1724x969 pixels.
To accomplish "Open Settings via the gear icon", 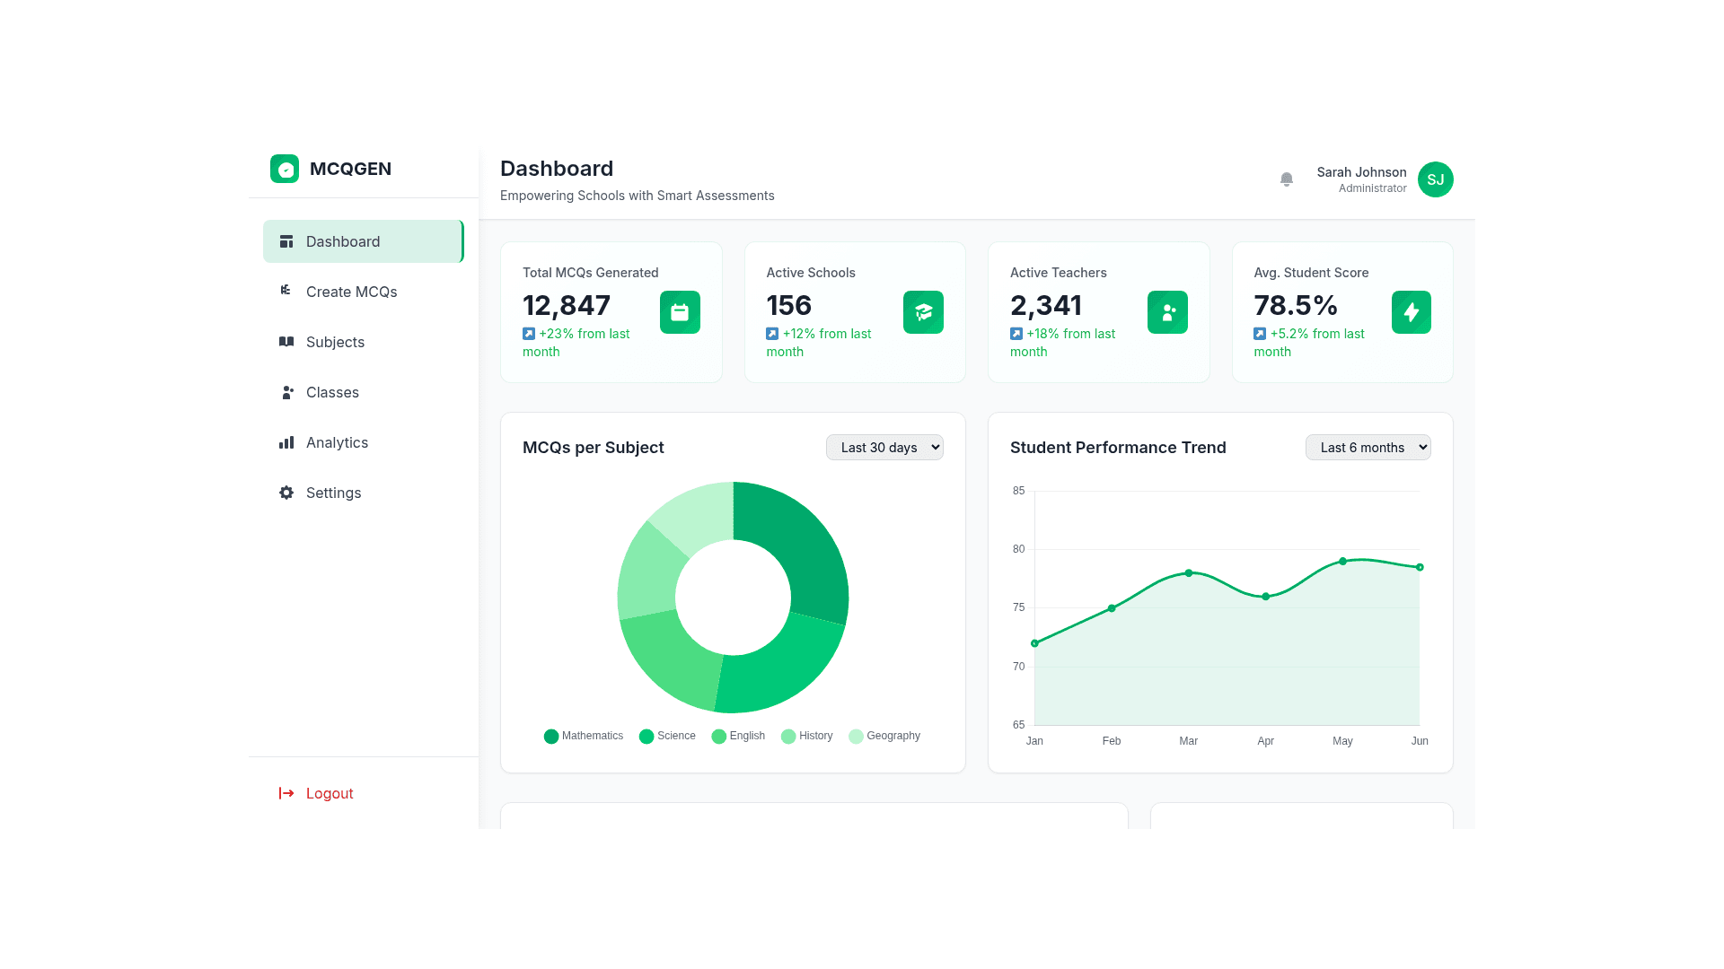I will point(286,493).
